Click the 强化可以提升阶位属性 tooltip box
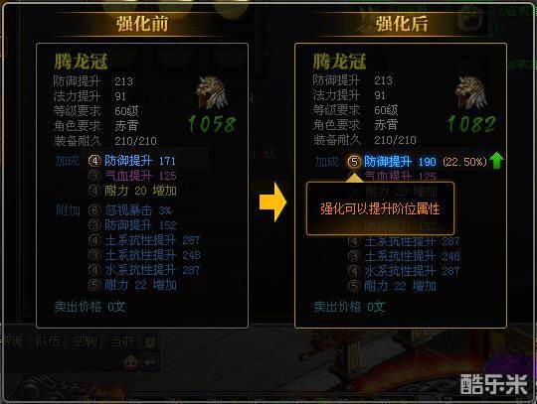This screenshot has height=404, width=537. click(x=380, y=208)
